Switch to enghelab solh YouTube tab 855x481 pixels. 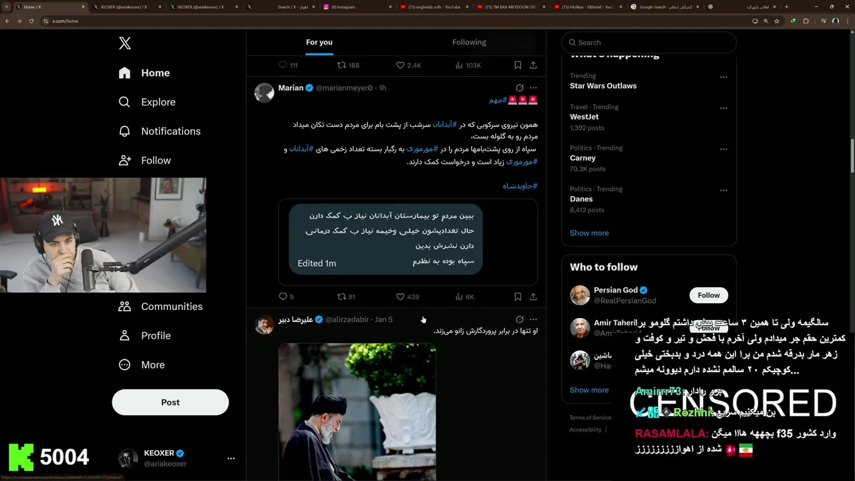[434, 7]
